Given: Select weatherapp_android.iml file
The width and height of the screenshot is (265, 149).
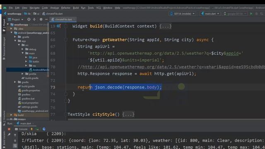Looking at the screenshot, I should click(x=33, y=111).
